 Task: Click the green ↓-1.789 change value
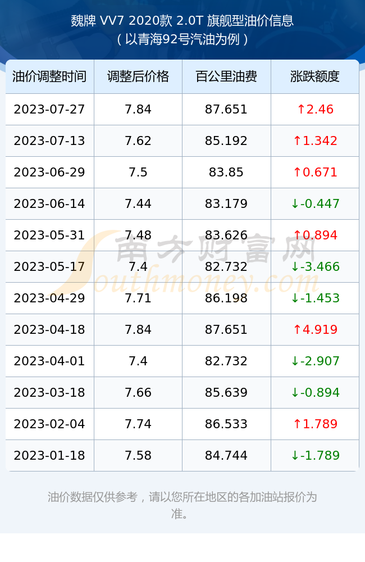pos(315,456)
